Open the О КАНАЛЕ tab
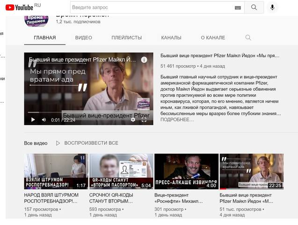 coord(213,37)
